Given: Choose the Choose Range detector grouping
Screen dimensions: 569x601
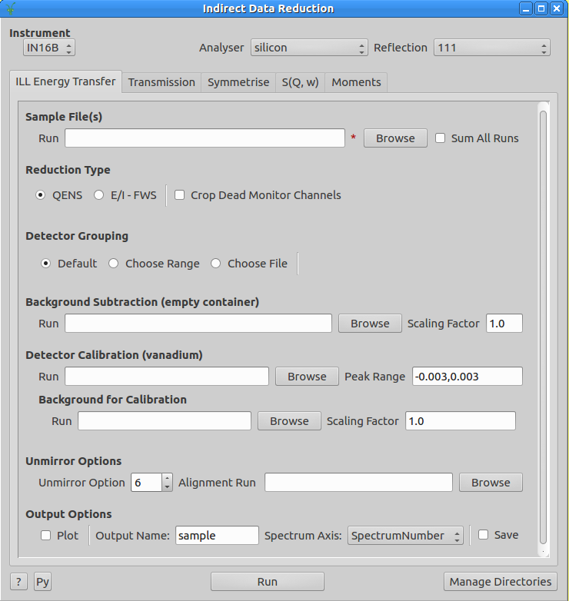Looking at the screenshot, I should [x=114, y=264].
